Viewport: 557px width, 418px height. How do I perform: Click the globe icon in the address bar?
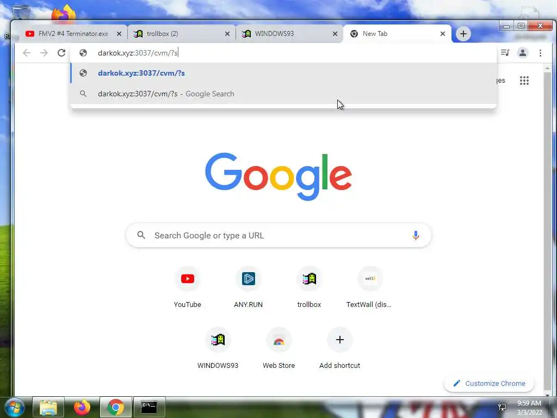pyautogui.click(x=83, y=53)
